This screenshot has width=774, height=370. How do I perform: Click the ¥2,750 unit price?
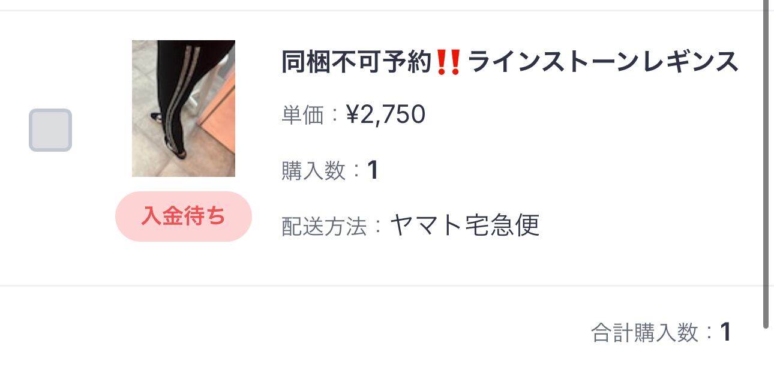click(x=386, y=115)
